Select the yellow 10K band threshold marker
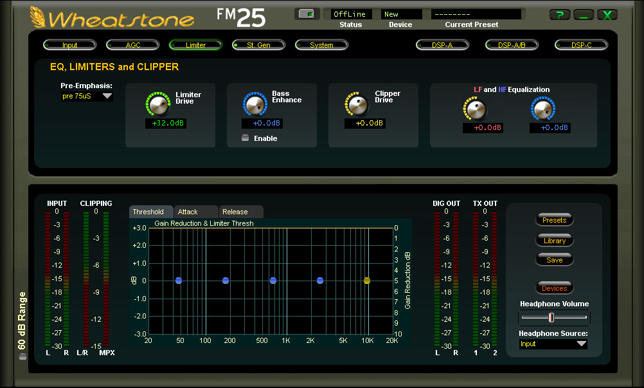 pyautogui.click(x=367, y=281)
